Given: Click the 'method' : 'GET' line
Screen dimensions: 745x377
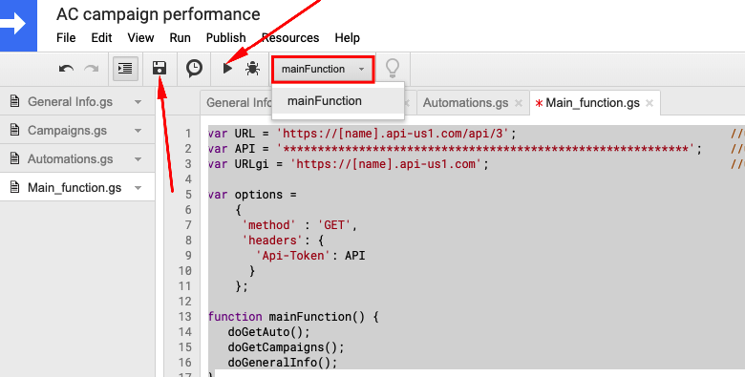Looking at the screenshot, I should coord(299,224).
